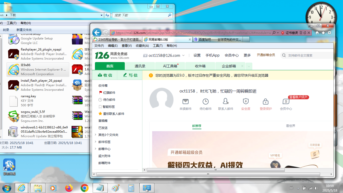Open the address bar search dropdown arrow
This screenshot has height=193, width=343.
click(x=278, y=33)
